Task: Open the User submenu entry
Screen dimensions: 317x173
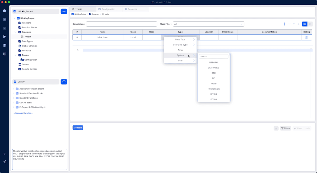Action: [180, 61]
